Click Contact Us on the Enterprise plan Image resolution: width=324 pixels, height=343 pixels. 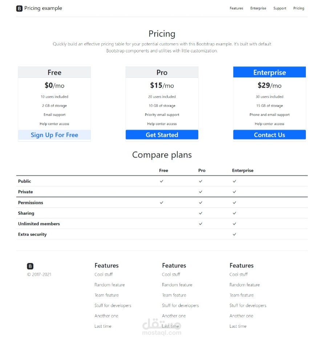point(269,135)
